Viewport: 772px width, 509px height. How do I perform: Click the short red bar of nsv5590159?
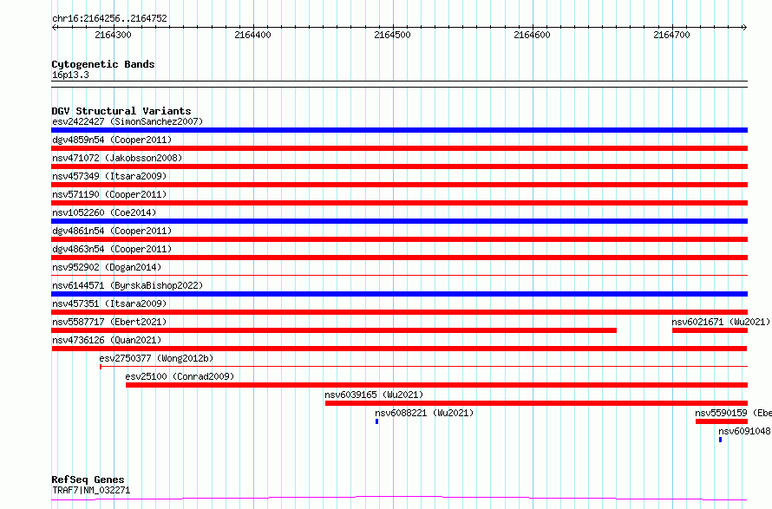click(722, 421)
